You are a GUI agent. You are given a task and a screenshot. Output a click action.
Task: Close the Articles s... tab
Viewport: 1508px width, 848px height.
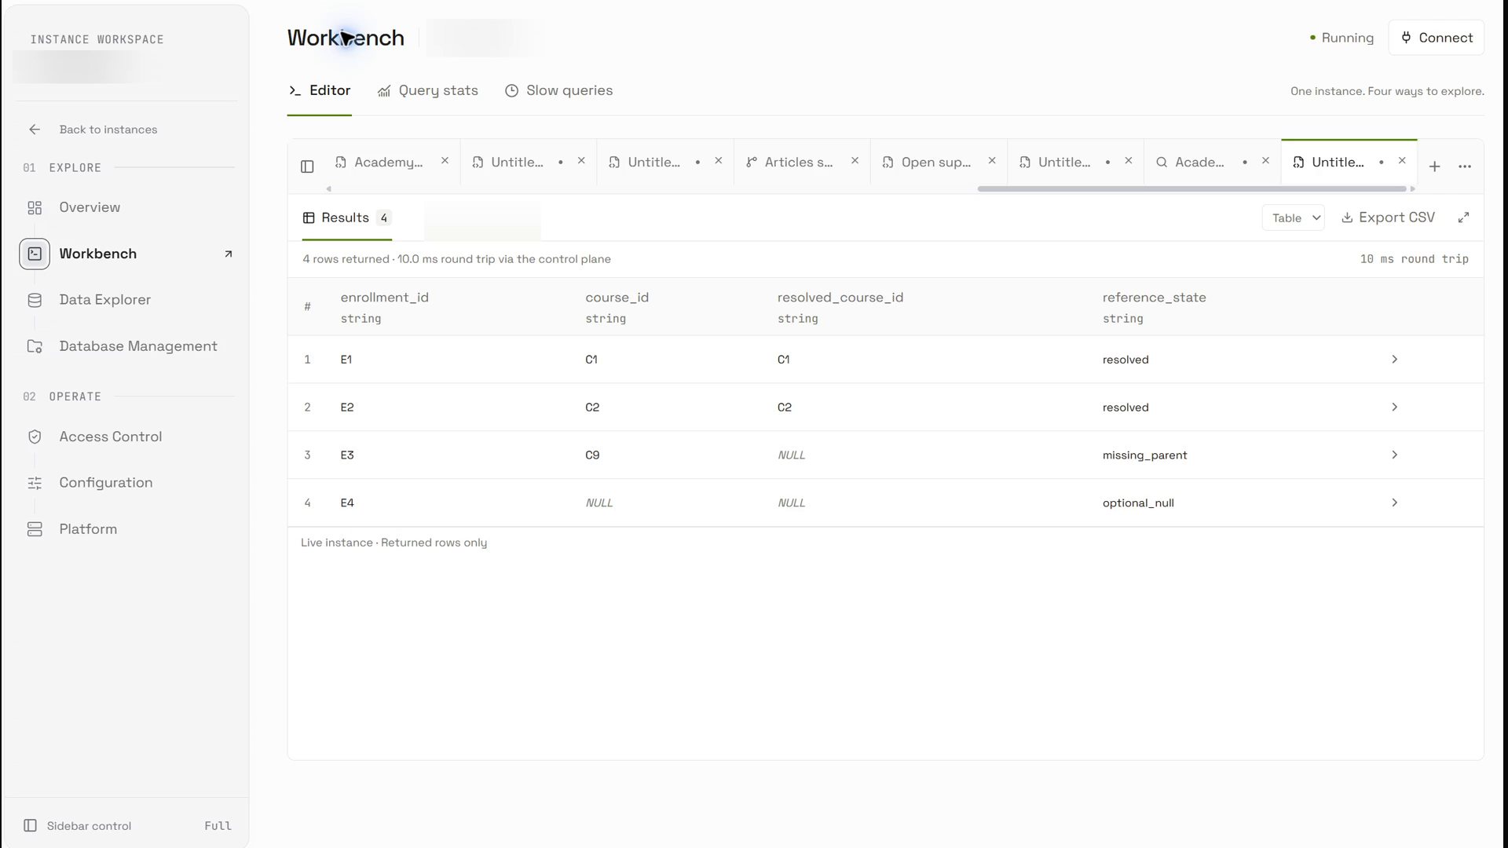click(855, 161)
